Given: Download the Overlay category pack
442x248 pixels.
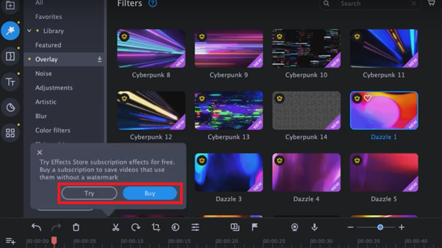Looking at the screenshot, I should 99,59.
